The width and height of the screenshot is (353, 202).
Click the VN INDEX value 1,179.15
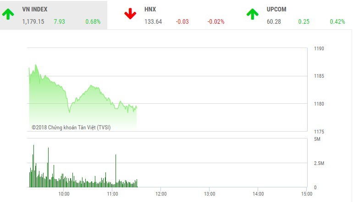pyautogui.click(x=33, y=21)
